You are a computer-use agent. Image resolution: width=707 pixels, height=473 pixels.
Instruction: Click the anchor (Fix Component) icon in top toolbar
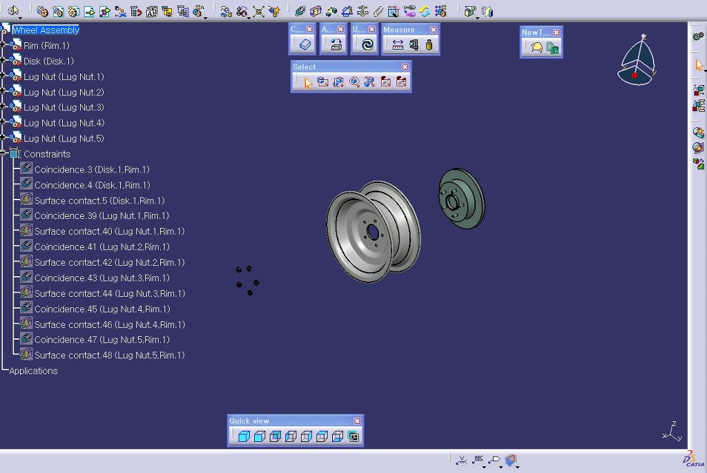pyautogui.click(x=362, y=11)
